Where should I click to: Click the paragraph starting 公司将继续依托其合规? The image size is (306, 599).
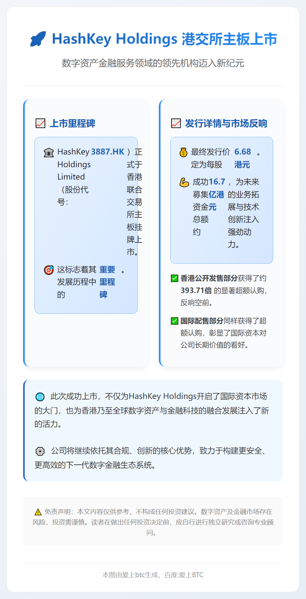pos(152,458)
